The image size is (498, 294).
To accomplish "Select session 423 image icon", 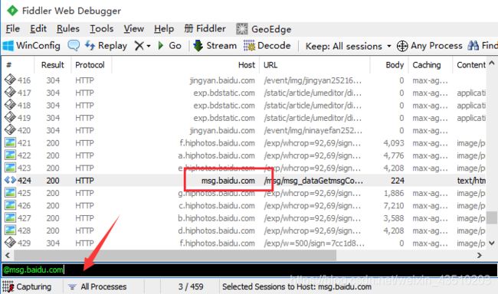I will click(10, 168).
